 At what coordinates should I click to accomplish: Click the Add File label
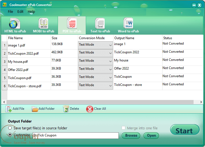coord(18,109)
